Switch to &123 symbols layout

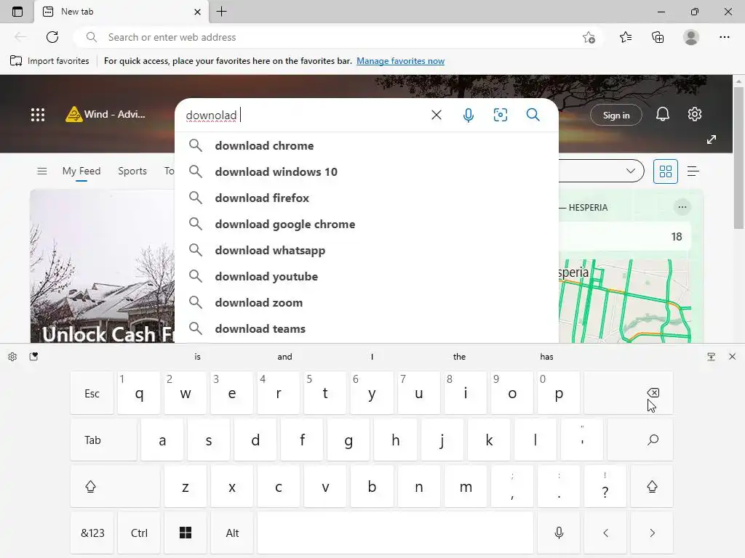(x=92, y=533)
